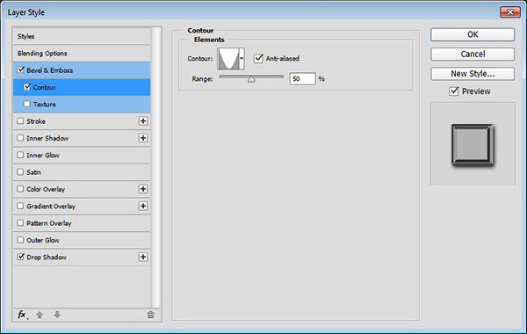The height and width of the screenshot is (334, 527).
Task: Close the Layer Style dialog
Action: pyautogui.click(x=510, y=12)
